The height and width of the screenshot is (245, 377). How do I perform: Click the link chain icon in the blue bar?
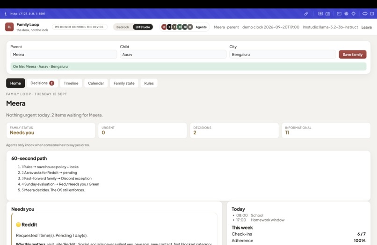[306, 14]
